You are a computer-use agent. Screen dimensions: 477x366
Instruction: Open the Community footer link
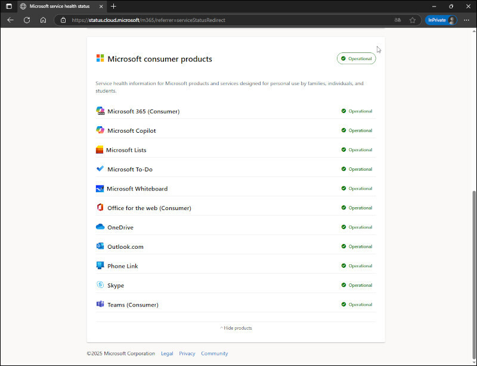click(x=215, y=354)
